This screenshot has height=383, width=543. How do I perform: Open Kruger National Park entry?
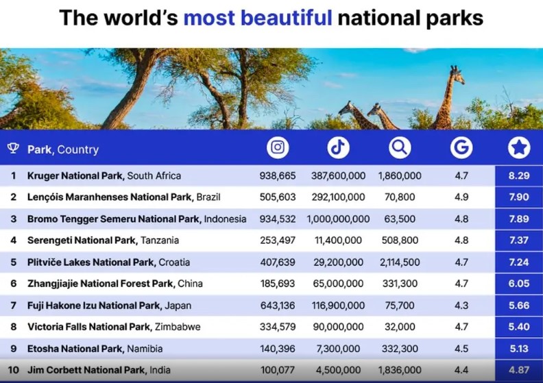point(104,176)
